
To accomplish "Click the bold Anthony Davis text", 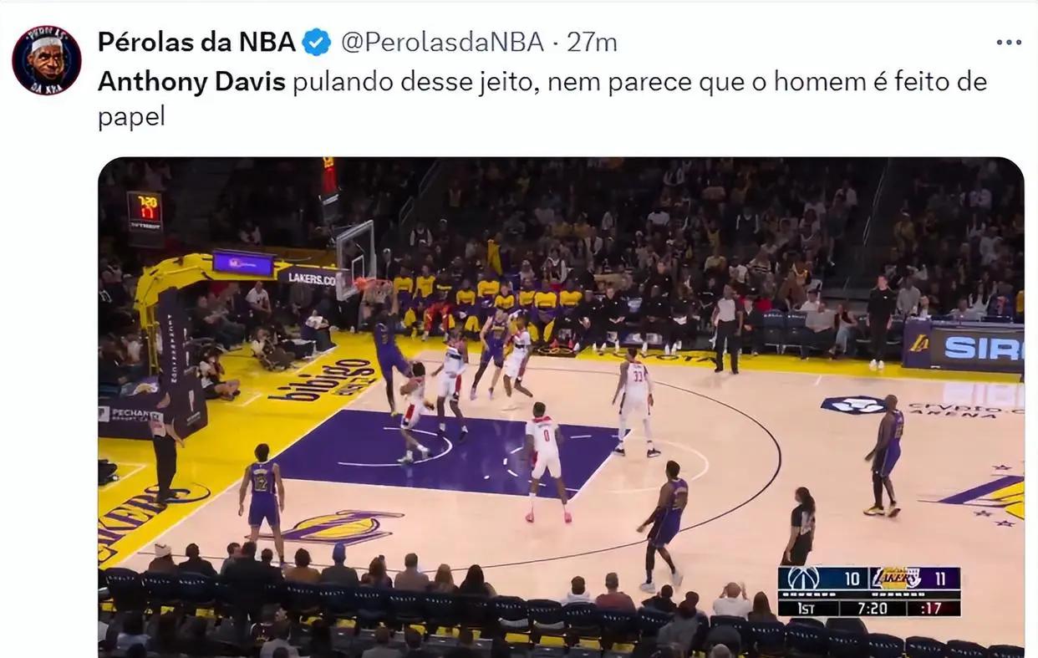I will (191, 82).
